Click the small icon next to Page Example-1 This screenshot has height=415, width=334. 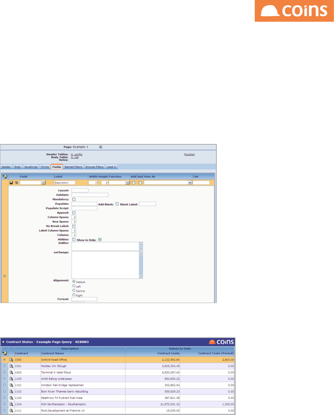click(101, 147)
